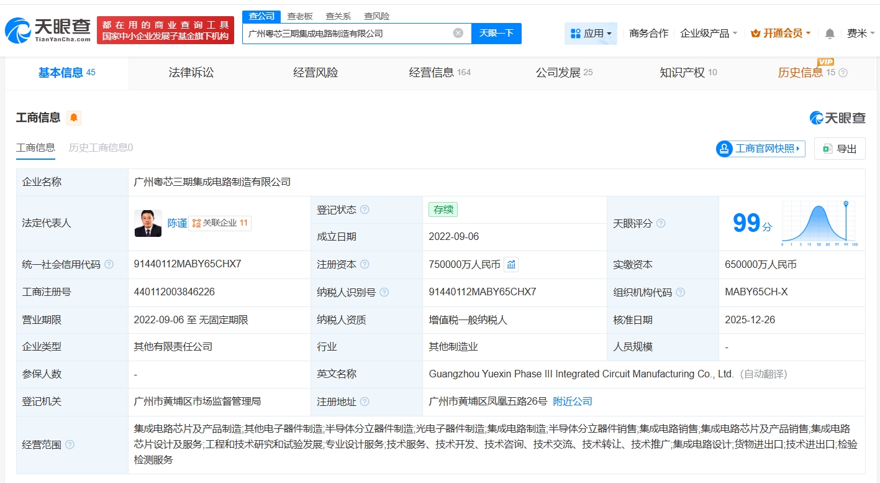Switch to the 法律诉讼 tab
The height and width of the screenshot is (483, 880).
coord(191,73)
